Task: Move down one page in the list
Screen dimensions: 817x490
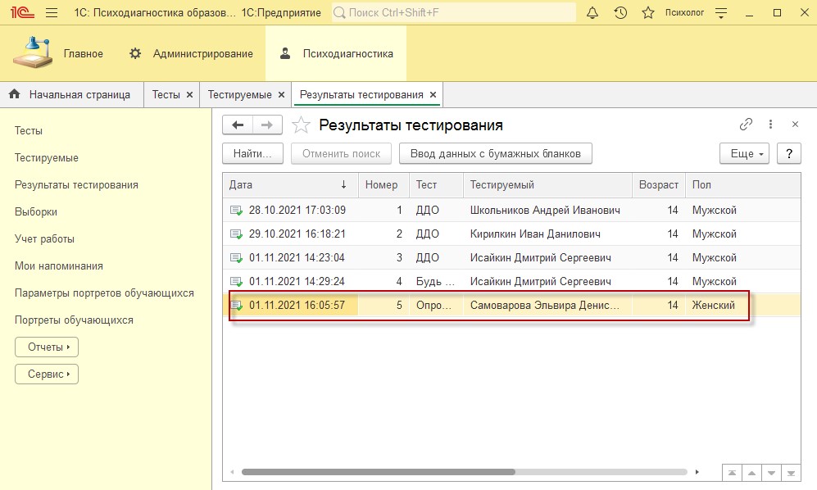Action: tap(772, 473)
